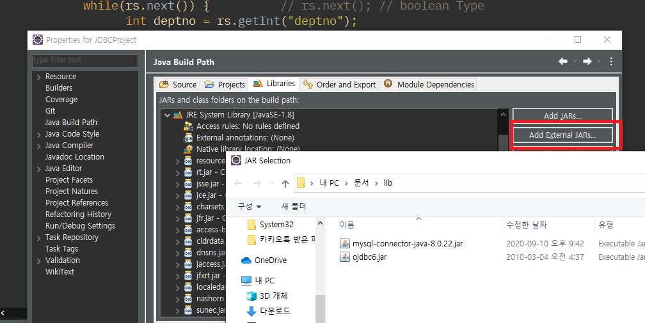Switch to the Source tab

[178, 84]
